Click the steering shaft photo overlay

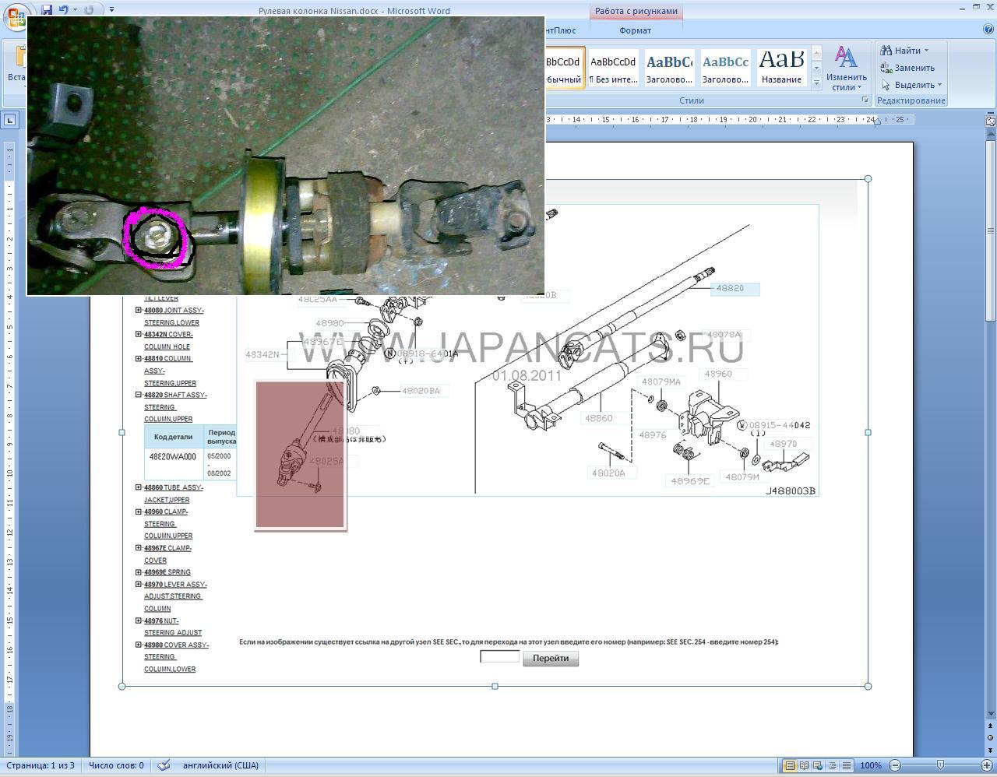[286, 156]
